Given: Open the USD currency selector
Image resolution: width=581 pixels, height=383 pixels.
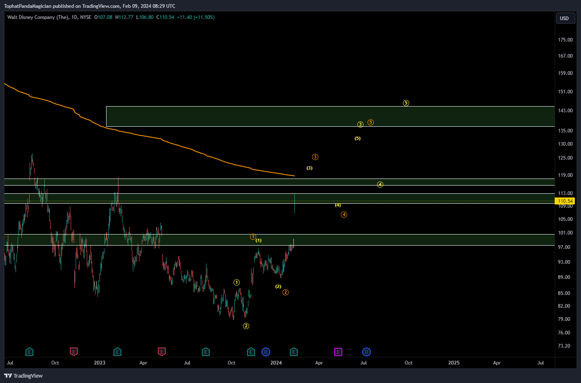Looking at the screenshot, I should 565,19.
